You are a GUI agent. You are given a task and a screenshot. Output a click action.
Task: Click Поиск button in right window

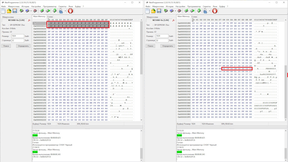150,46
